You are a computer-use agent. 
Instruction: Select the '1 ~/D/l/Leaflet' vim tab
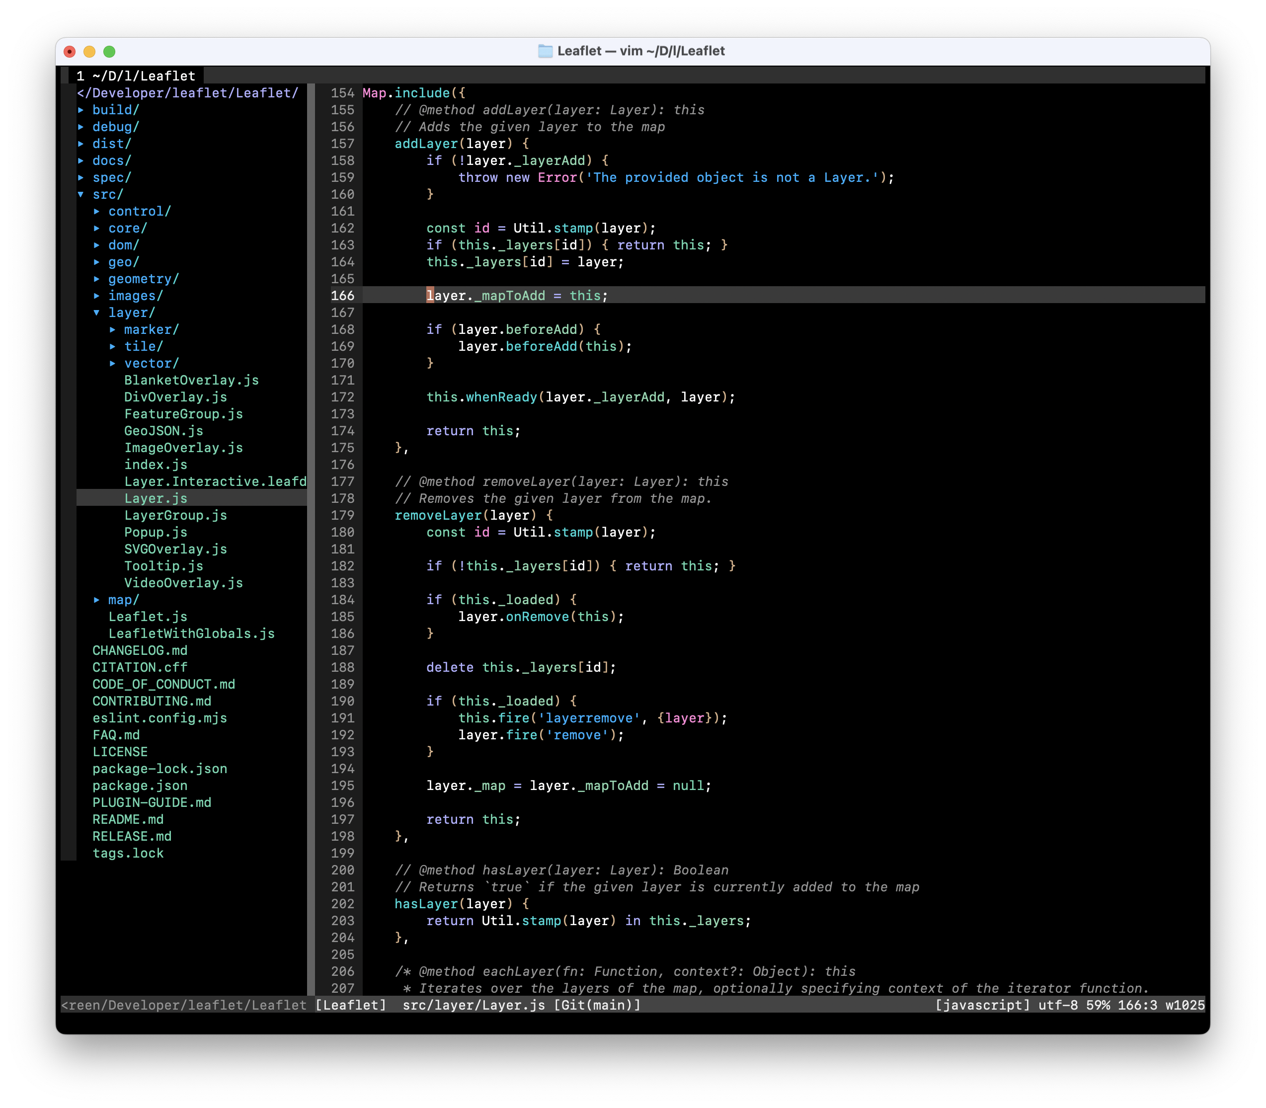[136, 76]
